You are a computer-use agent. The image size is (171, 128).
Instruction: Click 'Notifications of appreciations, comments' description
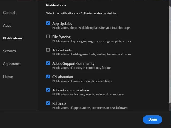(x=90, y=108)
